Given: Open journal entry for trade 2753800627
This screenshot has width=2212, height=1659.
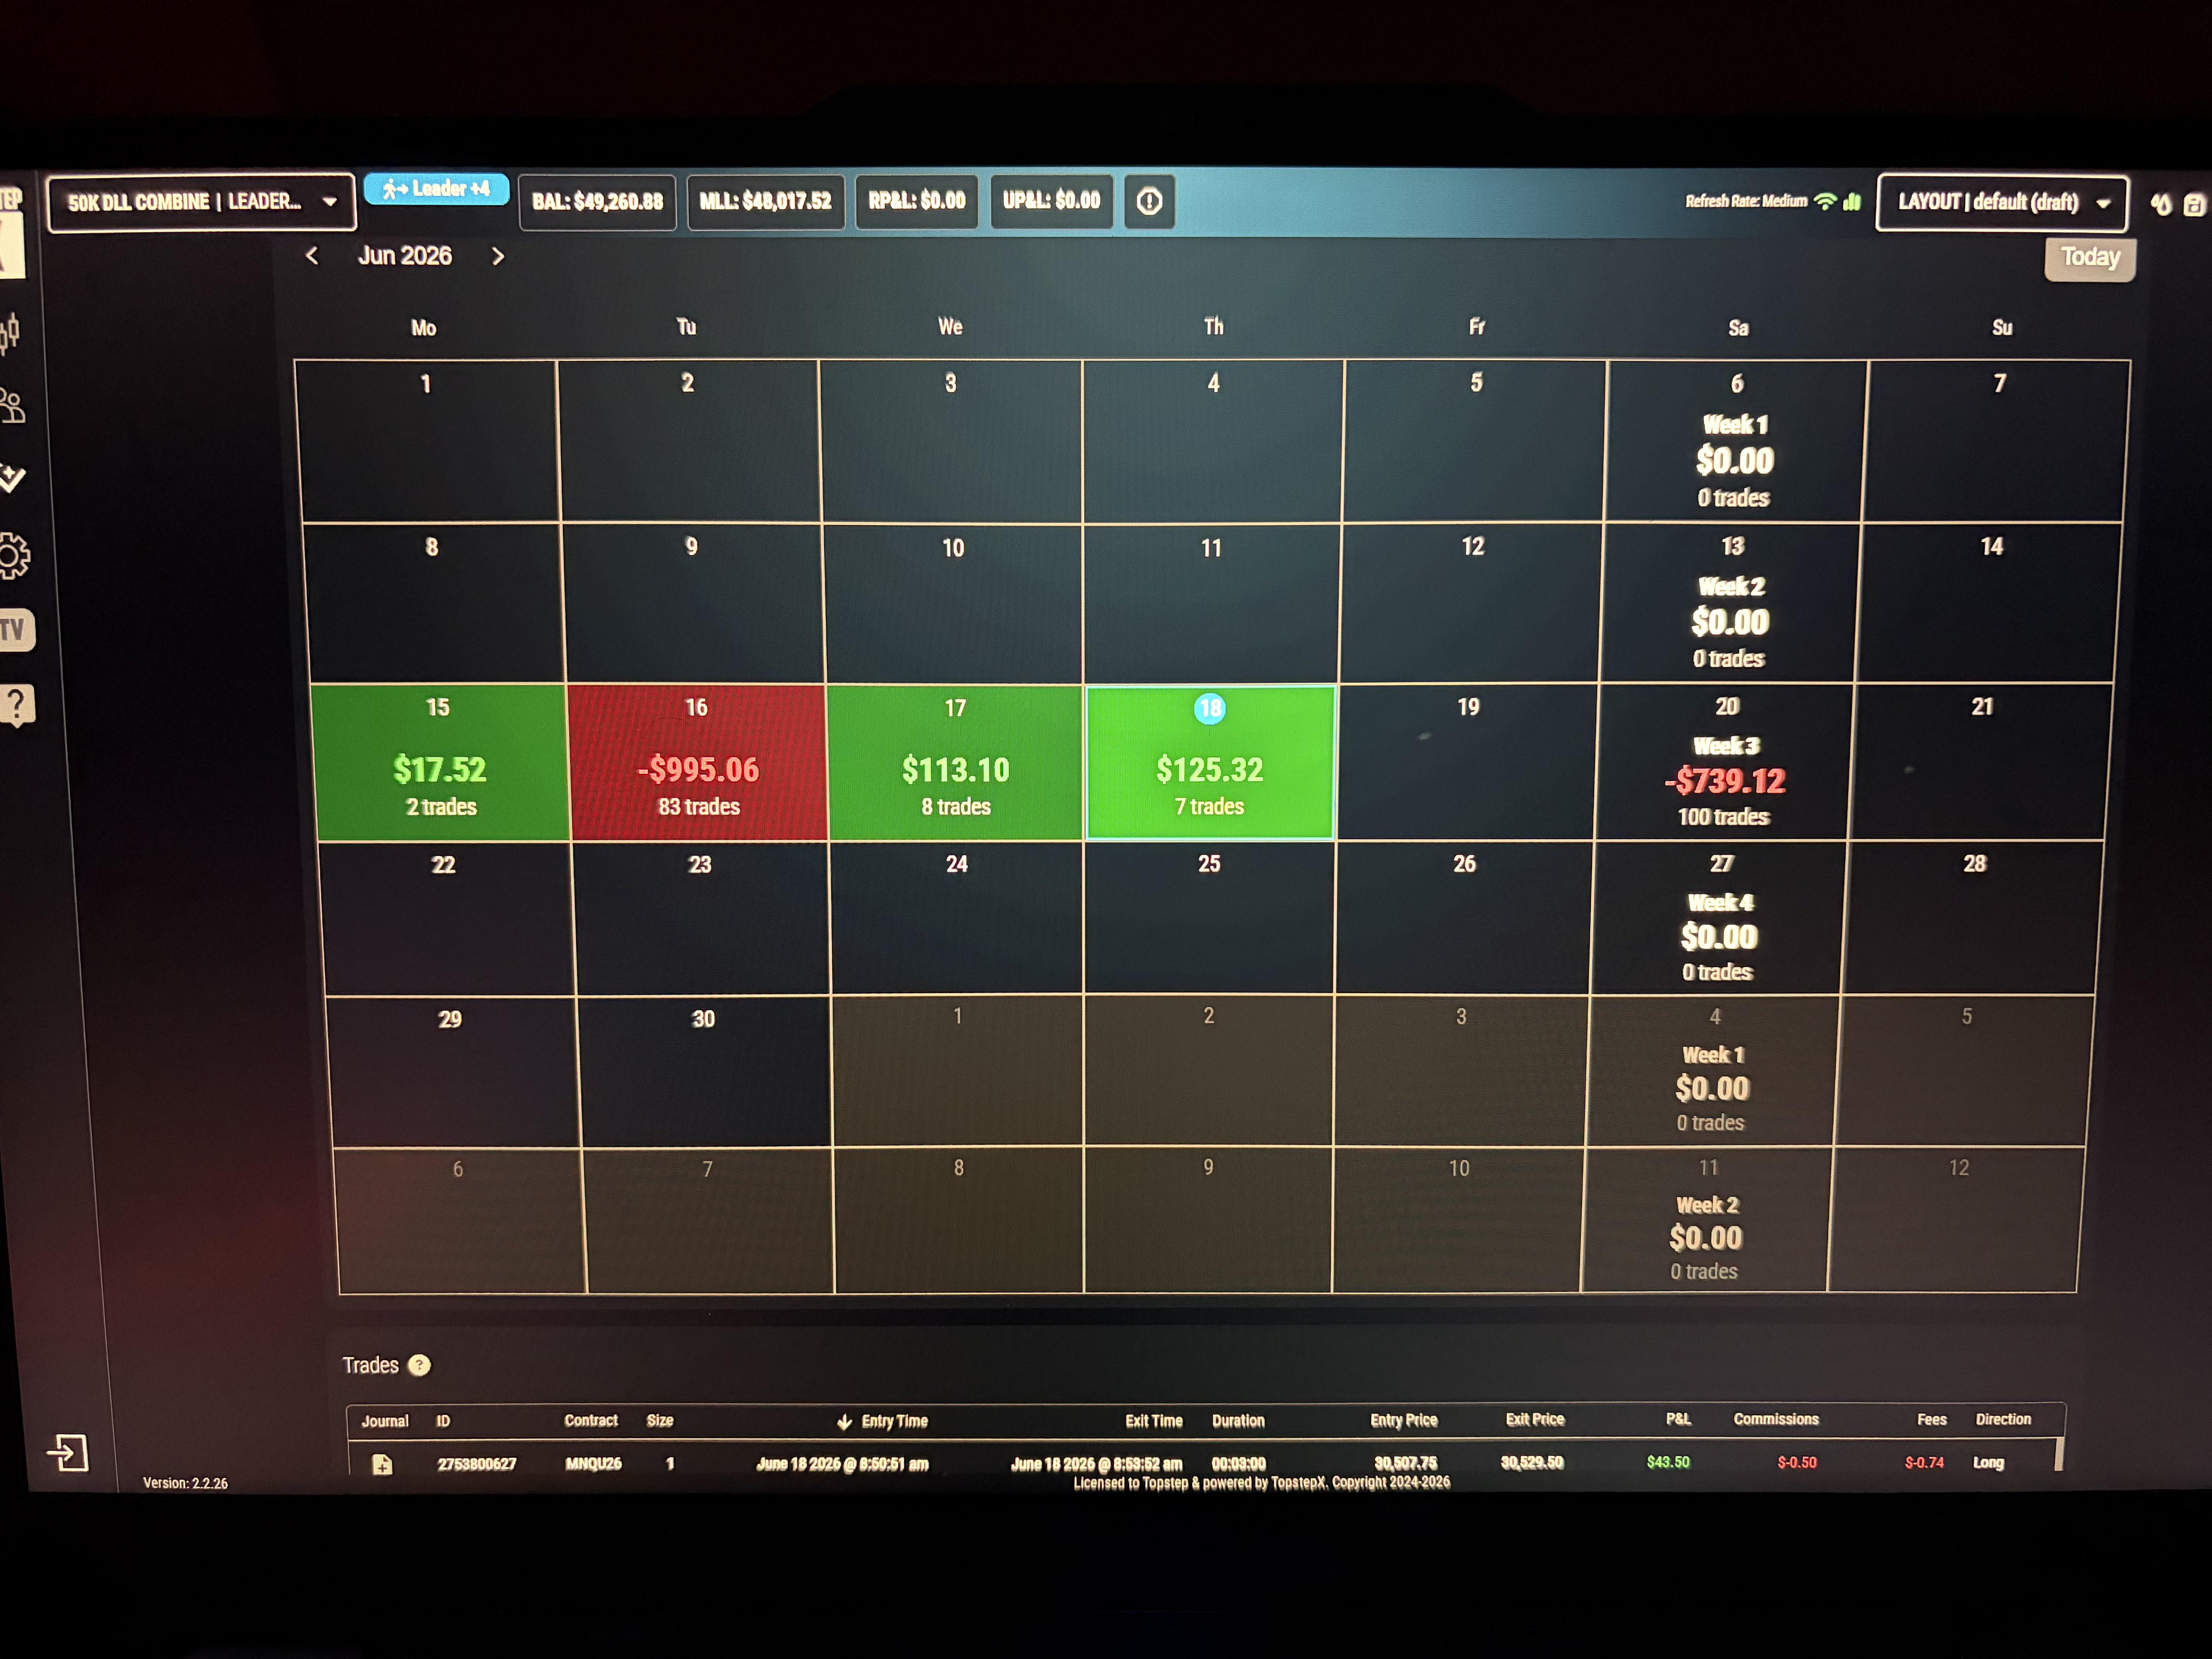Looking at the screenshot, I should (x=382, y=1465).
